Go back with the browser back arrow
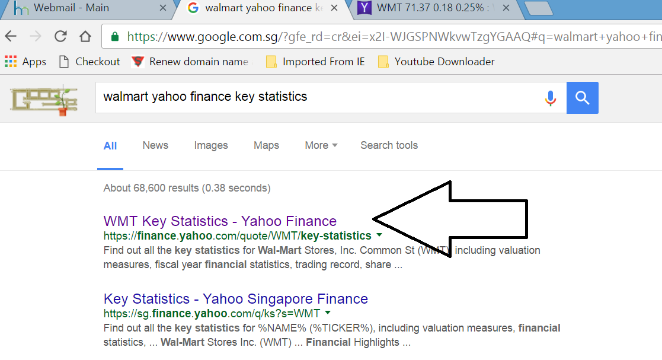Screen dimensions: 662x360 (11, 37)
